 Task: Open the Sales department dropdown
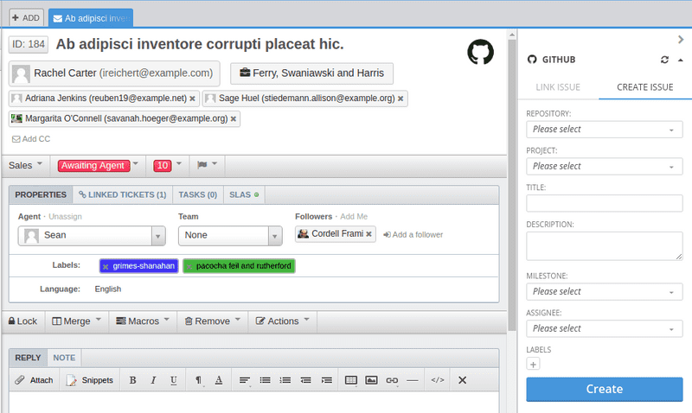pyautogui.click(x=25, y=165)
